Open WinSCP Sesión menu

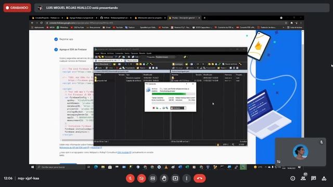127,53
